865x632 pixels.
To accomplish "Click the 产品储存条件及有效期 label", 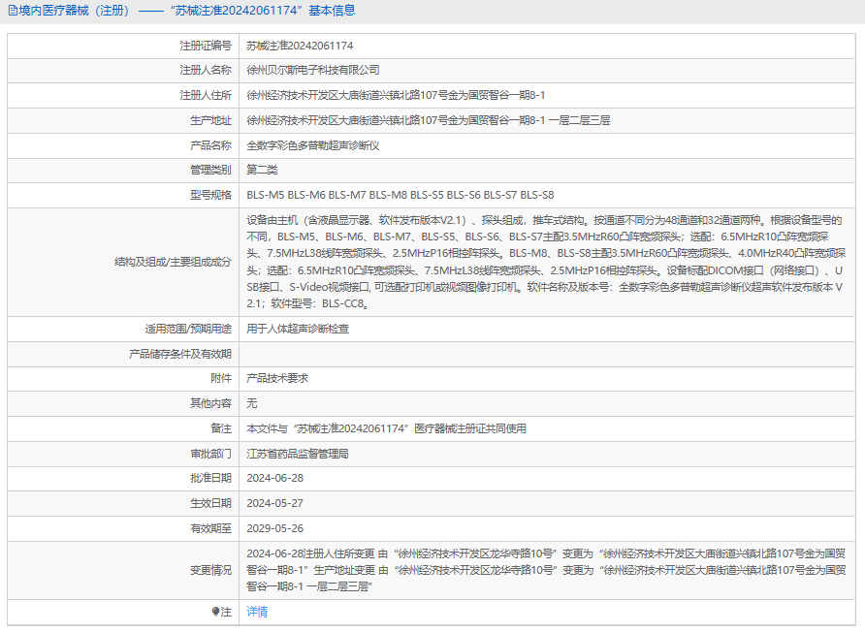I will point(179,354).
